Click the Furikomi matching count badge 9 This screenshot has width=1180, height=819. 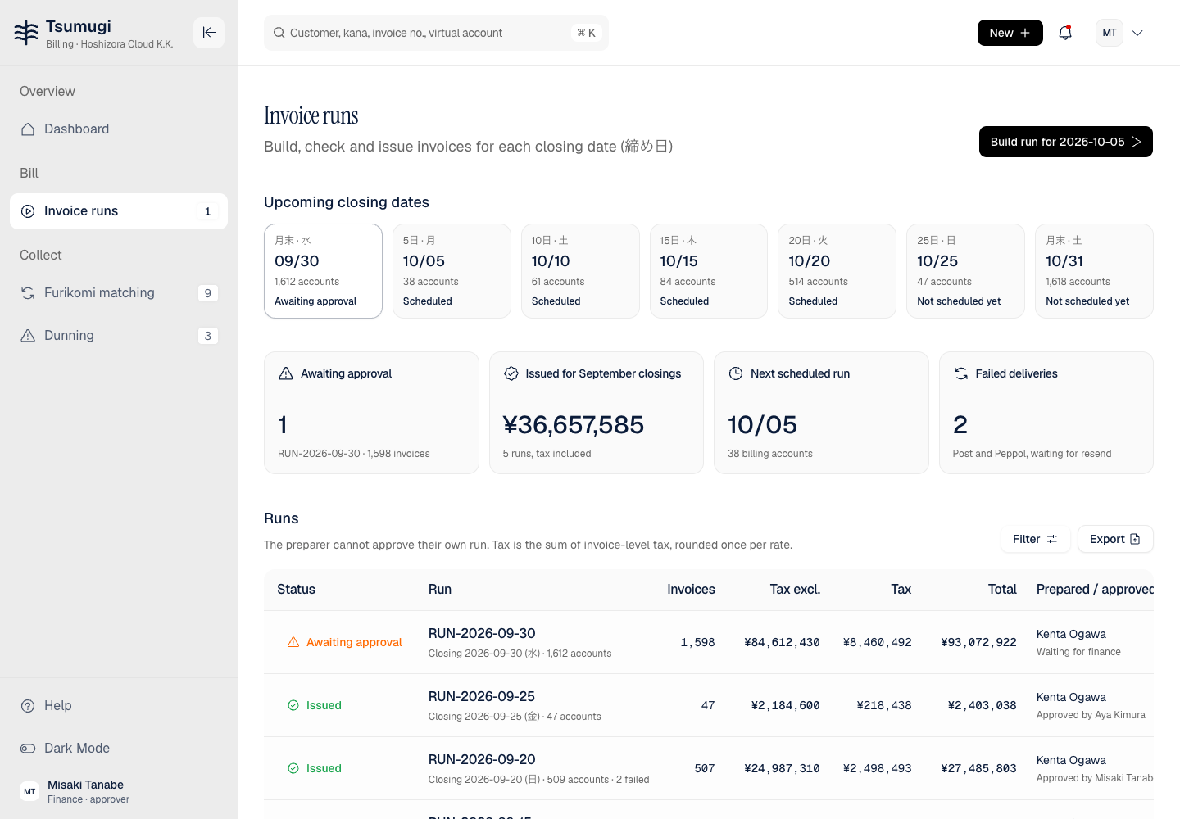point(208,293)
